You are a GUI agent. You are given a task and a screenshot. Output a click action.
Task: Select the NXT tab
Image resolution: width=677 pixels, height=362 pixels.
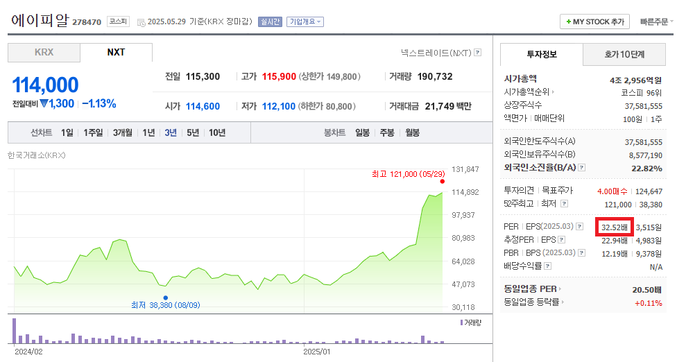click(116, 52)
